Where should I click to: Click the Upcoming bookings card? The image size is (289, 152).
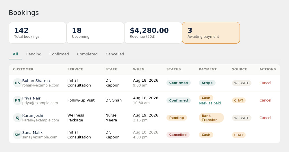pyautogui.click(x=95, y=33)
